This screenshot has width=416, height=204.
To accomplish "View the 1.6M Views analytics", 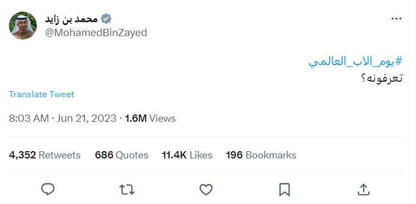I will click(150, 118).
